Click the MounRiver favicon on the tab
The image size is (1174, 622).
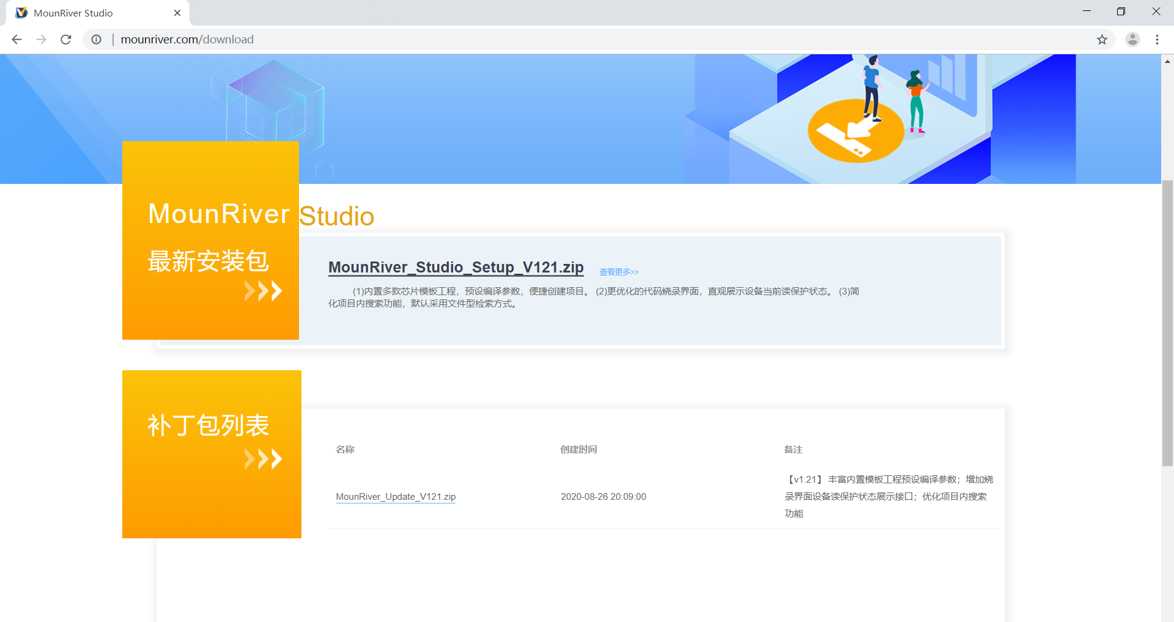(x=21, y=12)
